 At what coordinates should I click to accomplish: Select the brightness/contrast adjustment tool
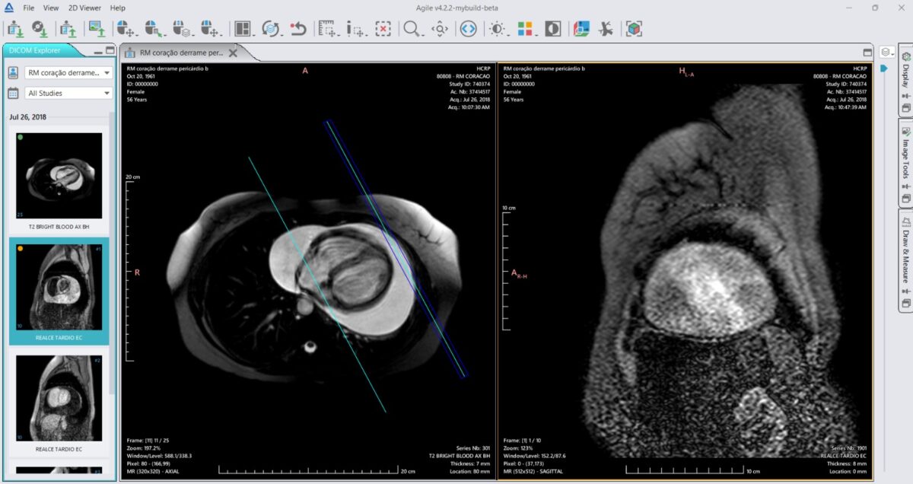point(496,29)
